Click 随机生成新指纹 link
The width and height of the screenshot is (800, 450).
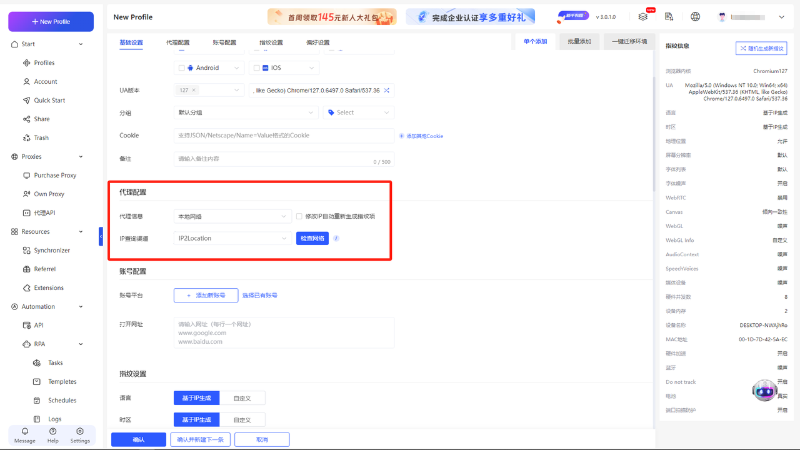coord(761,47)
